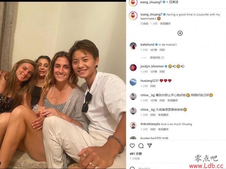Click the wang_shuang7 username in caption
Viewport: 226px width, 169px height.
pos(151,14)
